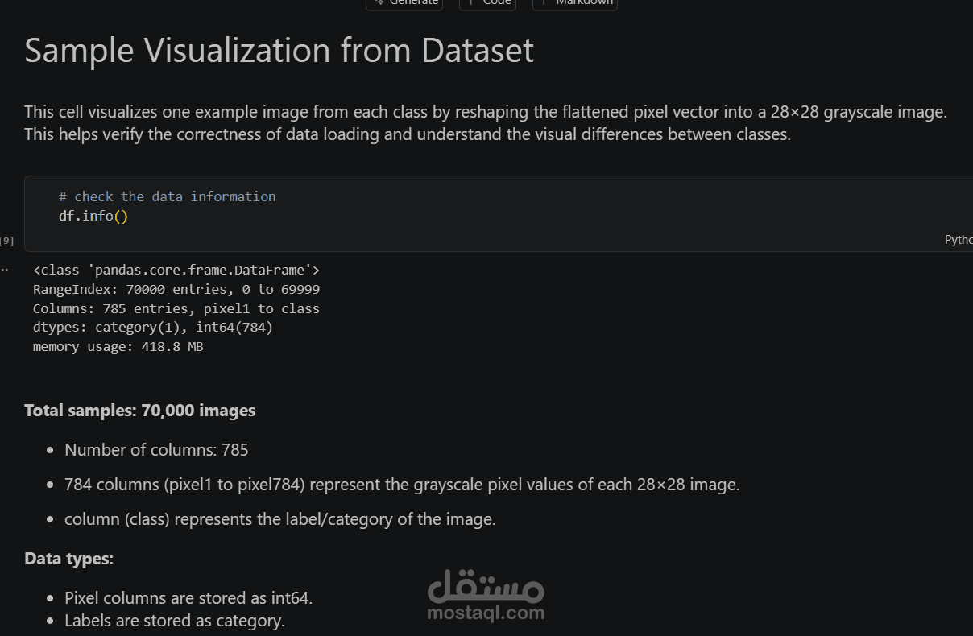Click the 'Data types:' bold heading

point(69,559)
